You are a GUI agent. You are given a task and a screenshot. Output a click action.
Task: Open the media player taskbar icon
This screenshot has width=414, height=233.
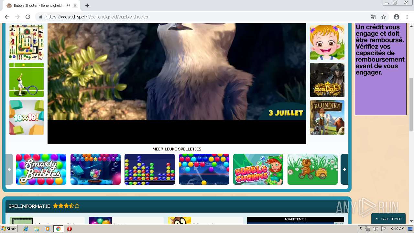48,229
